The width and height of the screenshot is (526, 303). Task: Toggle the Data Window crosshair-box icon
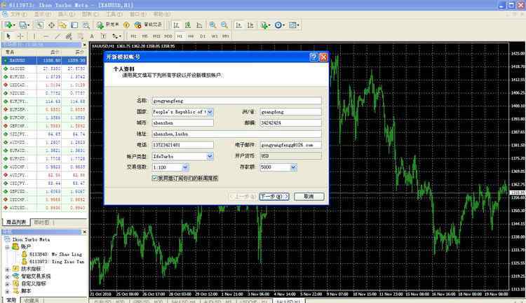click(51, 25)
